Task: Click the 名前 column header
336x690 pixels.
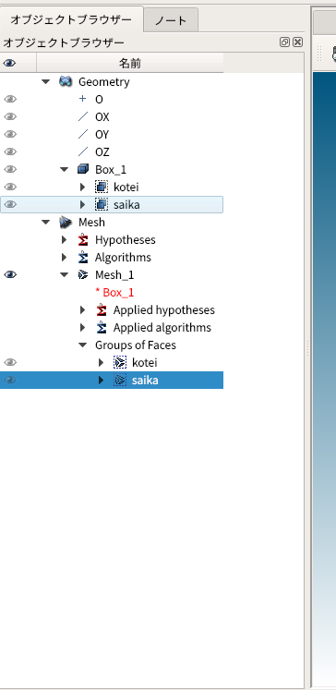Action: (130, 64)
